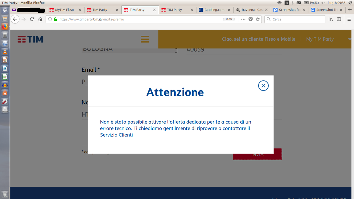Screen dimensions: 354x199
Task: Click the TIM logo
Action: 30,39
